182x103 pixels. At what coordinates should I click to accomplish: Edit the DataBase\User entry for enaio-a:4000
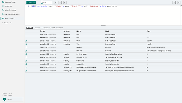pos(26,41)
